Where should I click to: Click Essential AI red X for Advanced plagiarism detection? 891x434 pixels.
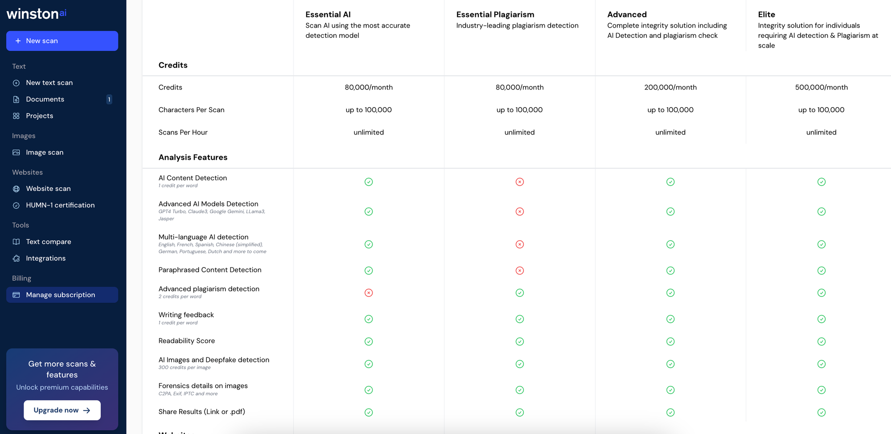pos(369,293)
